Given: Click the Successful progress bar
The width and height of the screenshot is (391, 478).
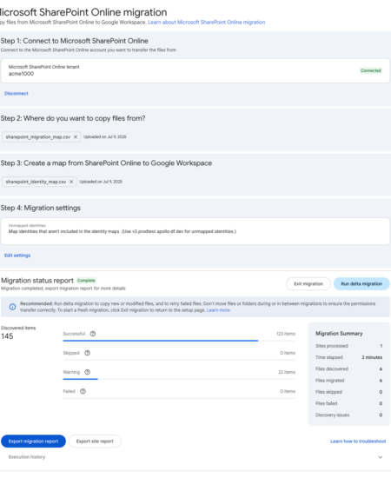Looking at the screenshot, I should 179,341.
